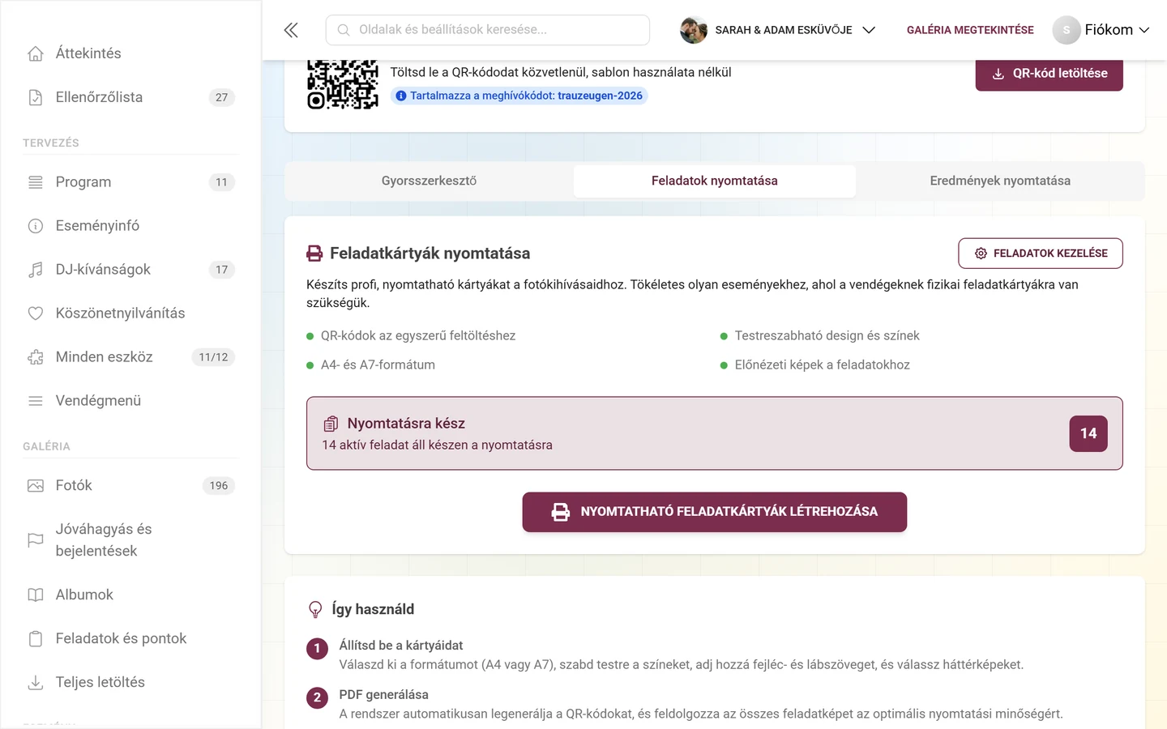This screenshot has width=1167, height=729.
Task: Create printable cards via Nyomtatható feladatkártyák létrehozása
Action: point(715,512)
